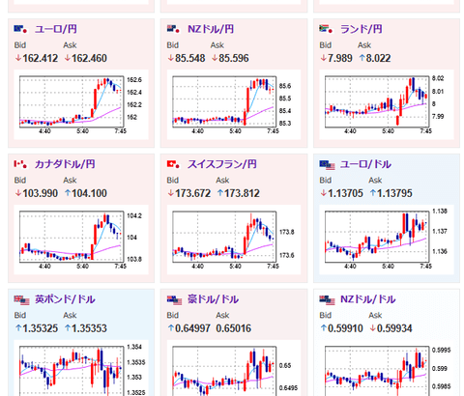Click the Swiss Franc/Yen flag icon
The width and height of the screenshot is (464, 396).
click(x=174, y=164)
